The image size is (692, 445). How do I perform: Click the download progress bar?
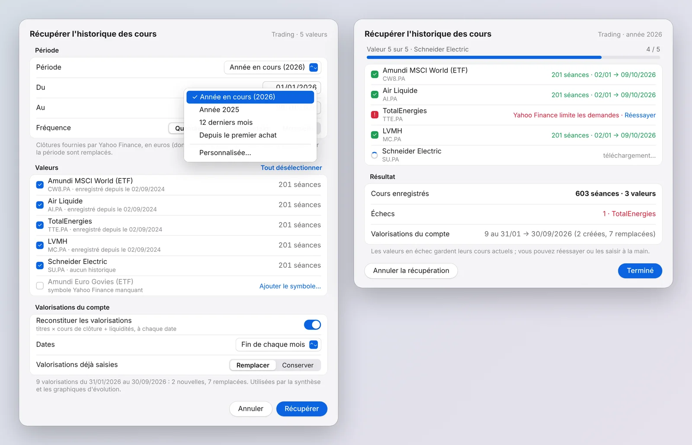513,57
